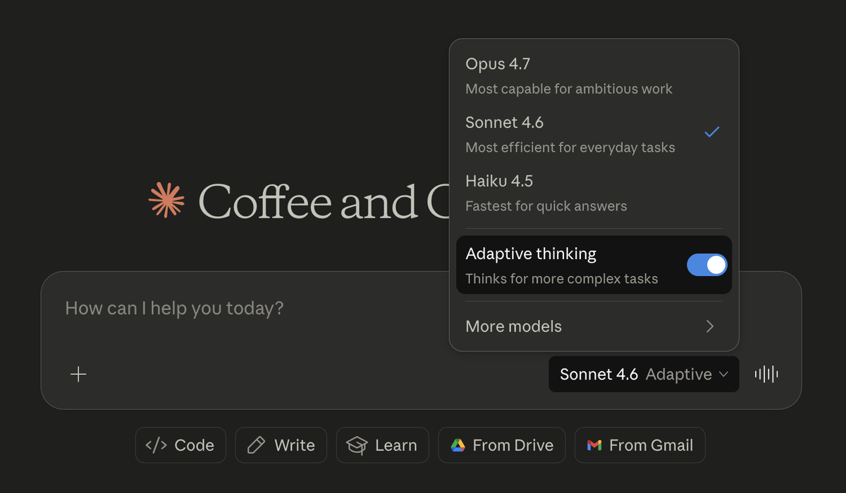Click the Code suggestion button

[180, 445]
